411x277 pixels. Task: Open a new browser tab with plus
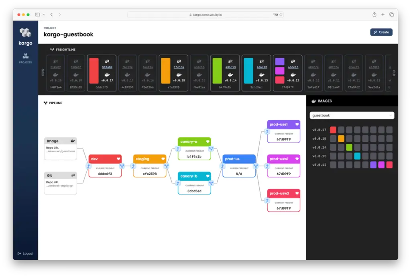click(383, 15)
